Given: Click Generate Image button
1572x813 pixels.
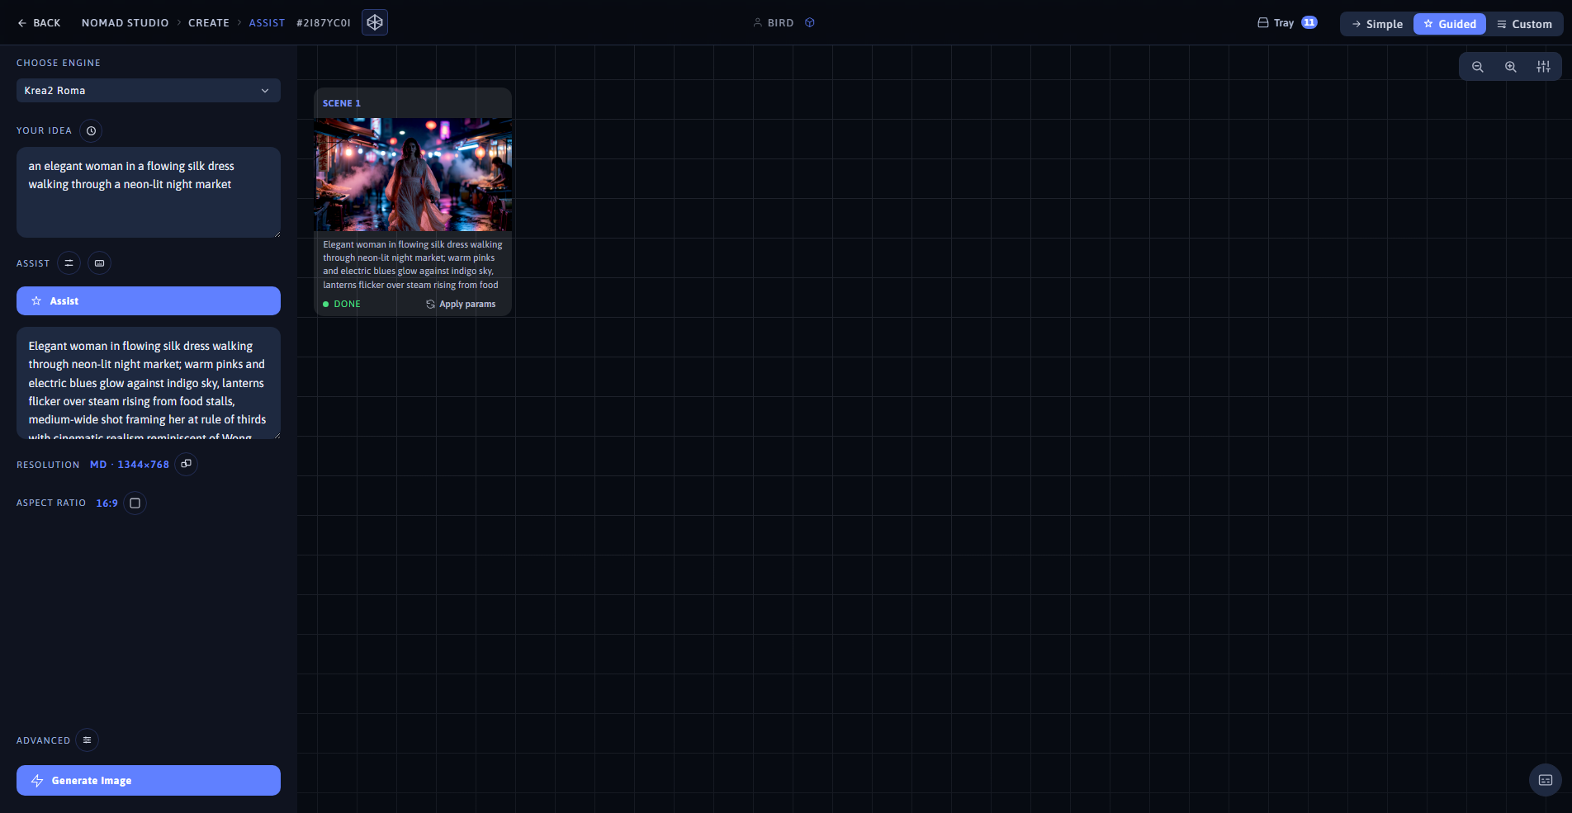Looking at the screenshot, I should [x=149, y=781].
